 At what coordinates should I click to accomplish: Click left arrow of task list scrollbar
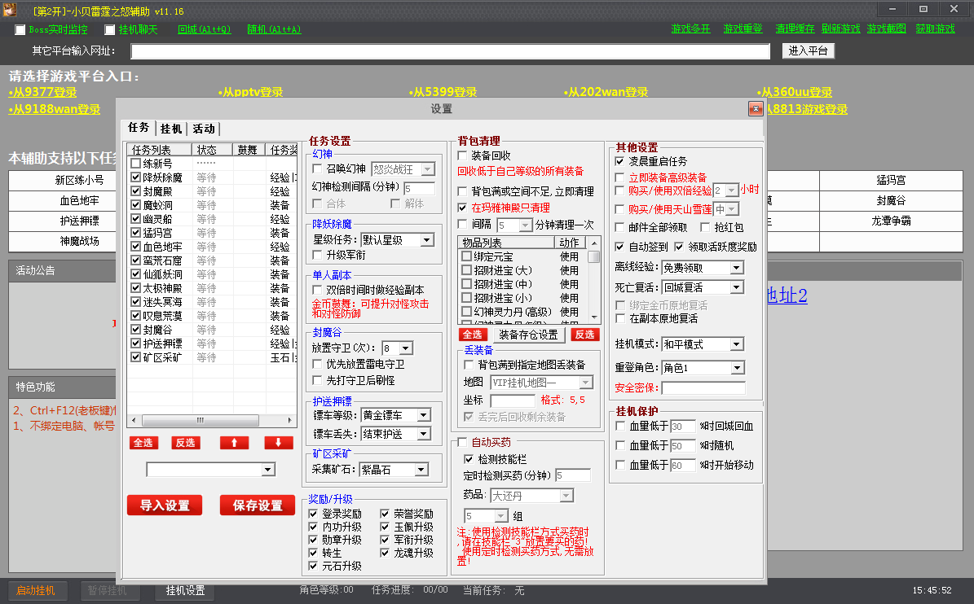[x=133, y=420]
